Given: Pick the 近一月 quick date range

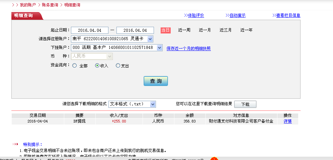Looking at the screenshot, I should 205,30.
